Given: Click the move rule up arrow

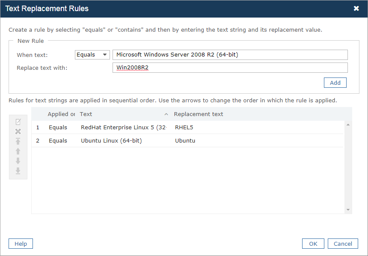Looking at the screenshot, I should click(18, 151).
